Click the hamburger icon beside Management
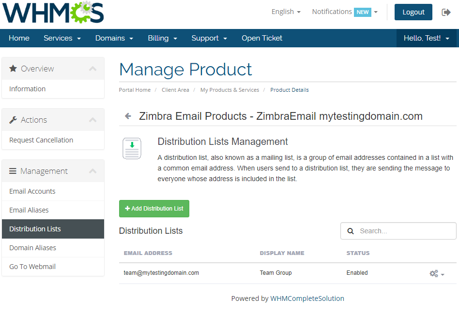Viewport: 459px width, 312px height. [x=13, y=171]
